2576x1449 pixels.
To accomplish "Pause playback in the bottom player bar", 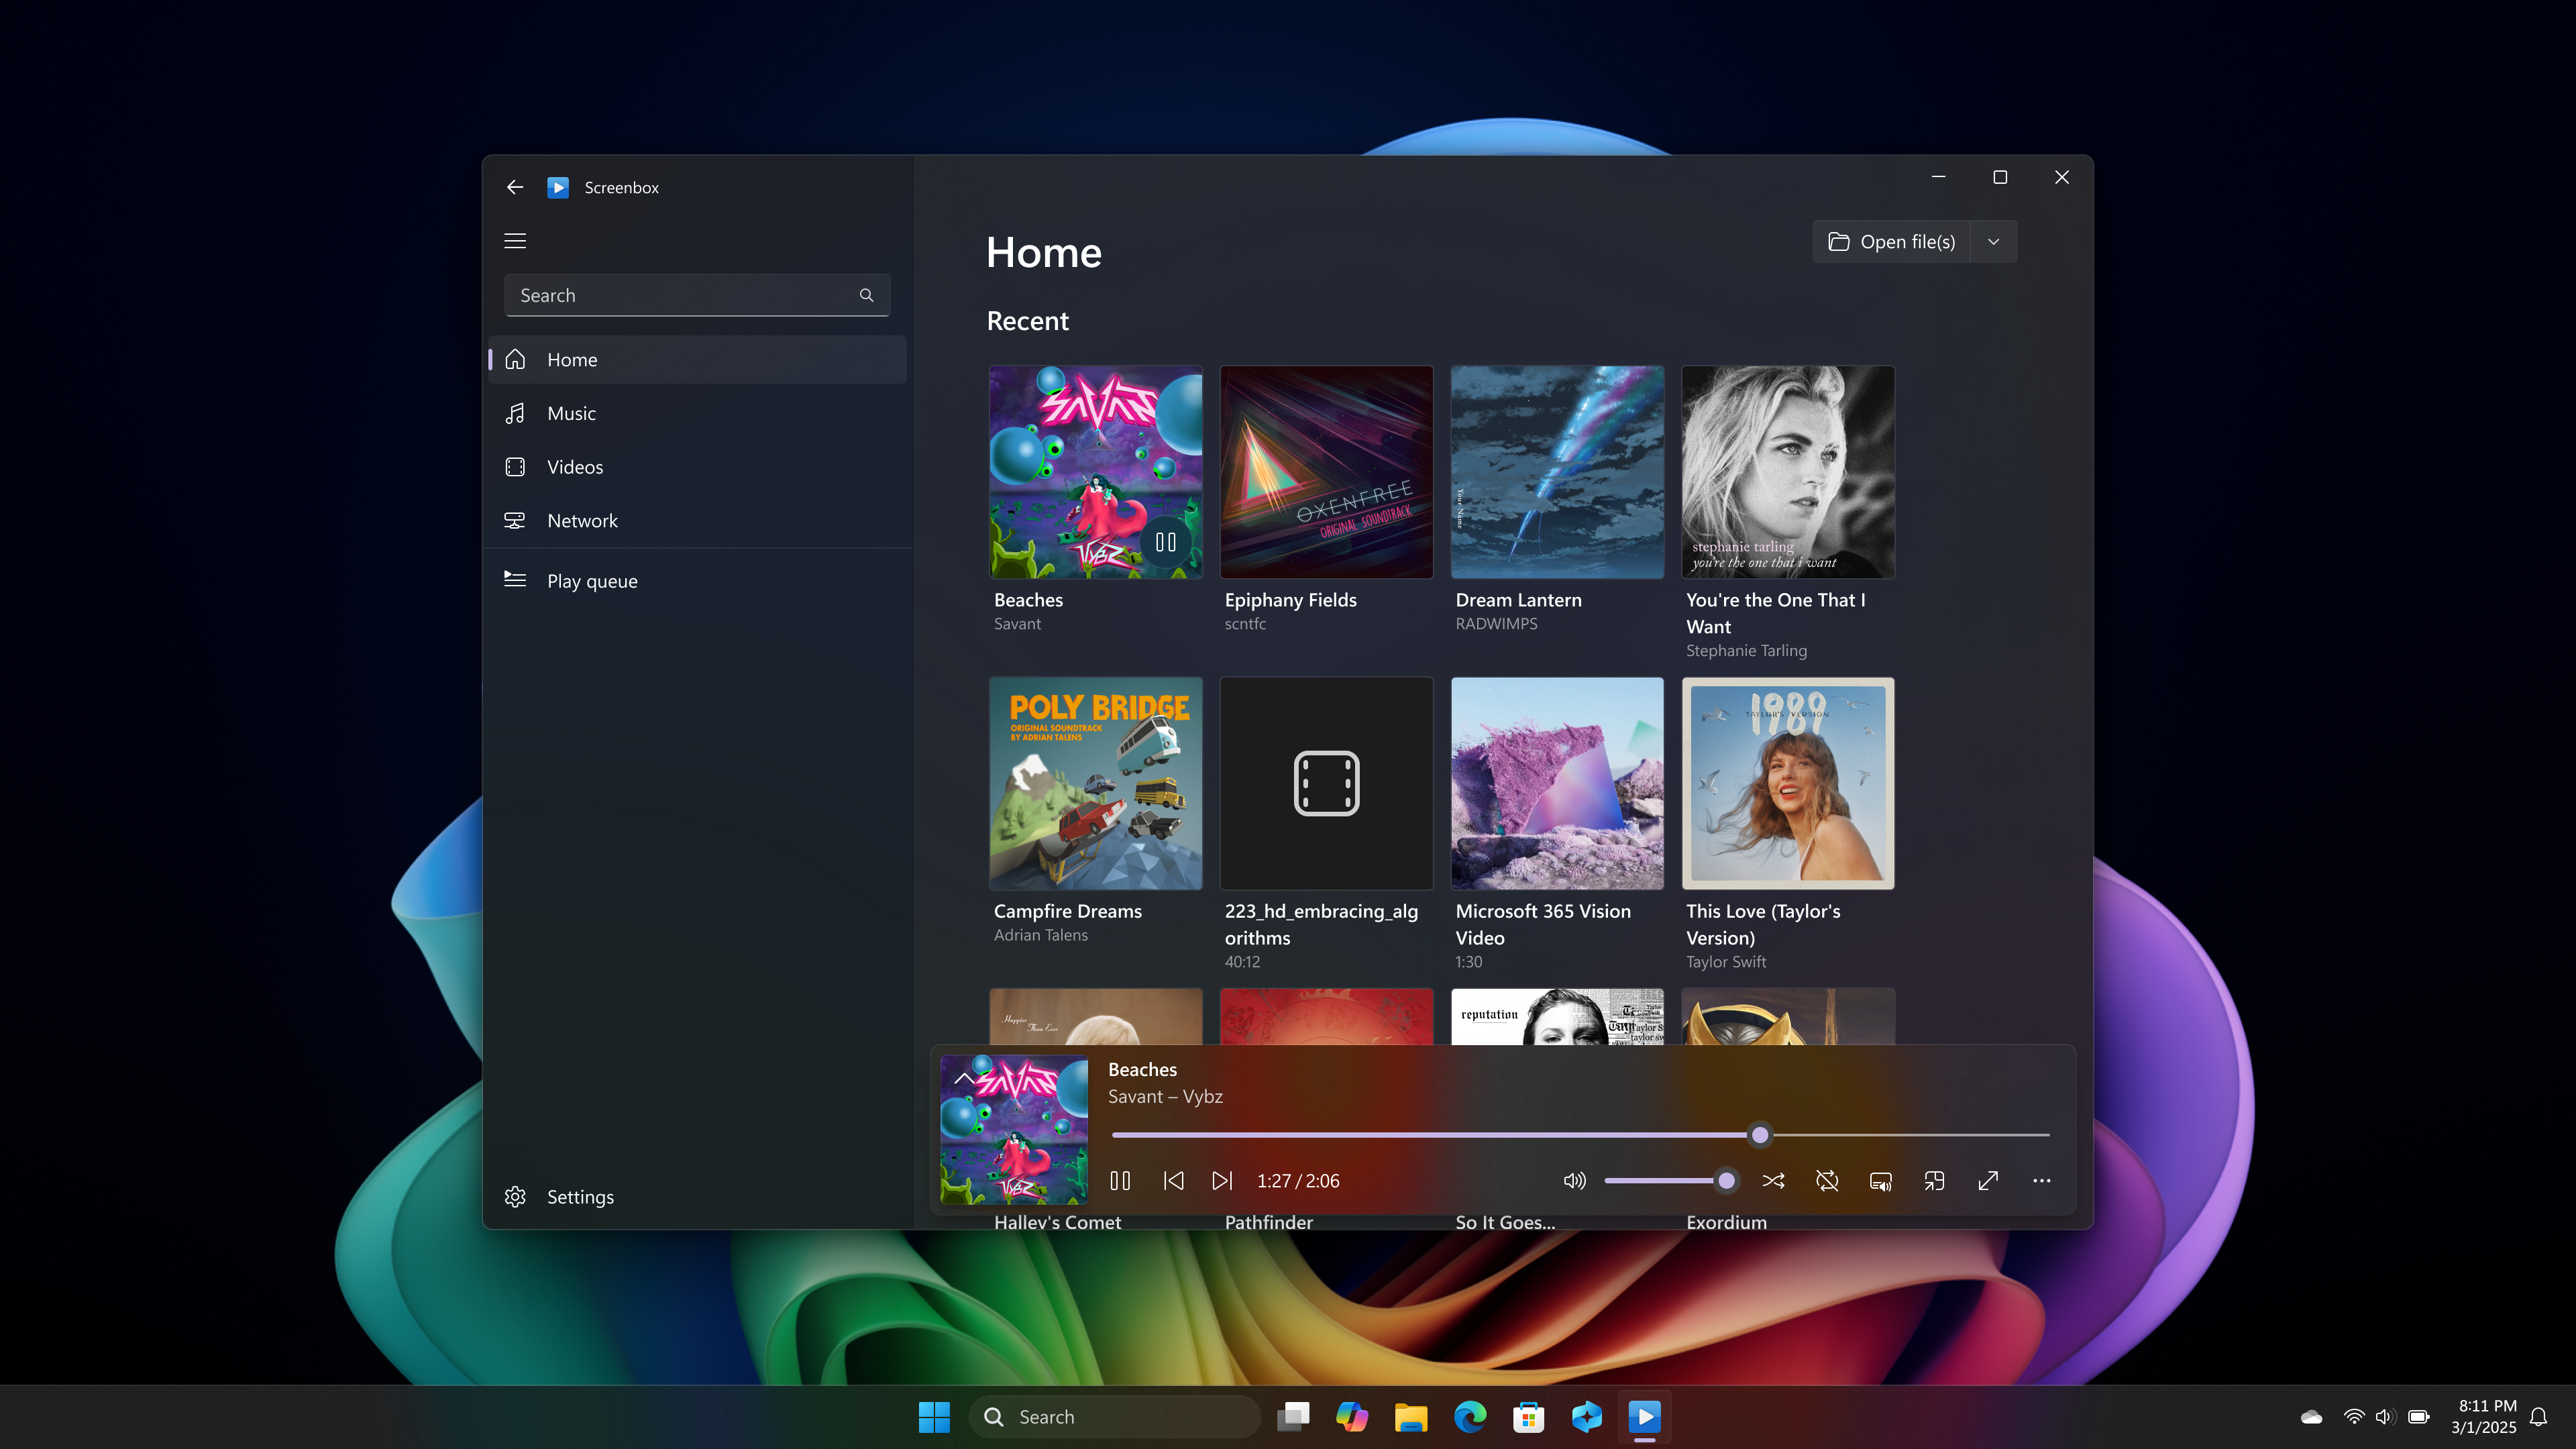I will (x=1120, y=1181).
